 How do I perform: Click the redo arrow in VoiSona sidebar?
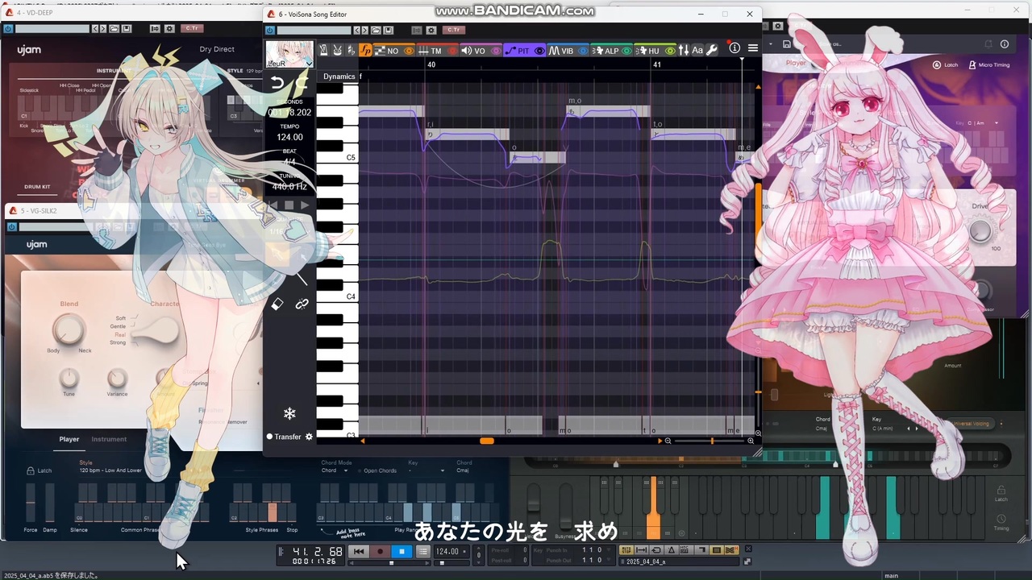click(x=302, y=83)
